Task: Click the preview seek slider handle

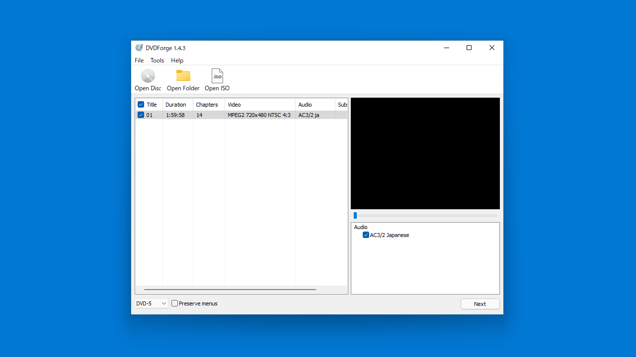Action: [355, 216]
